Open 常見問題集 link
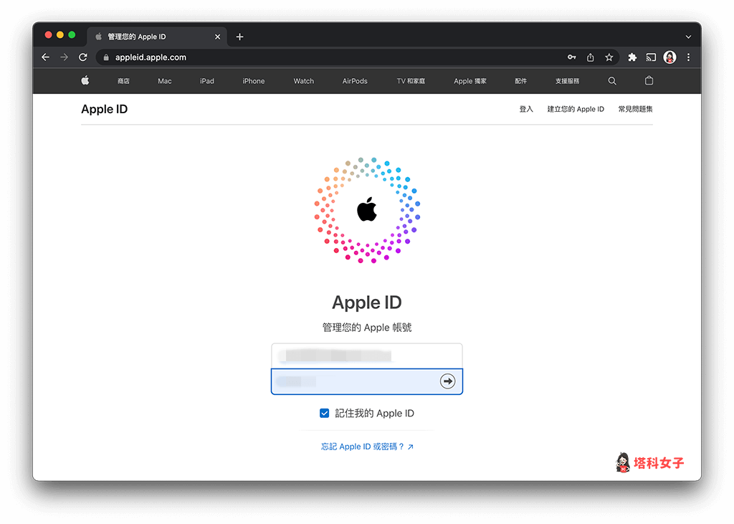The height and width of the screenshot is (524, 734). 635,109
